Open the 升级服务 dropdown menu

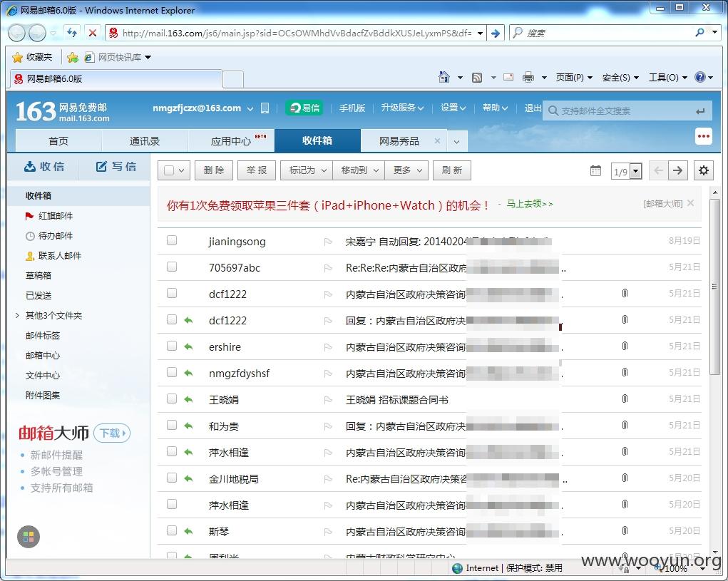pos(402,108)
